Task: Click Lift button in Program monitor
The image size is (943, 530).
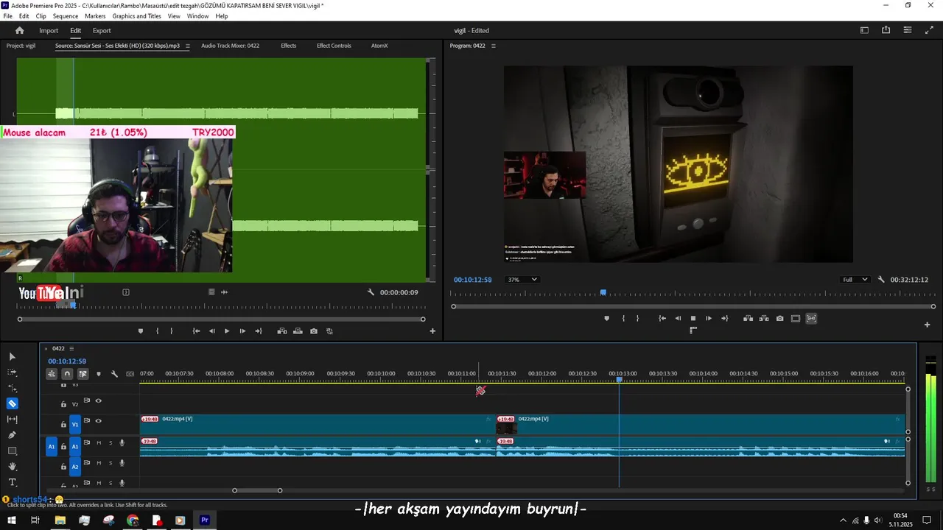Action: click(748, 319)
